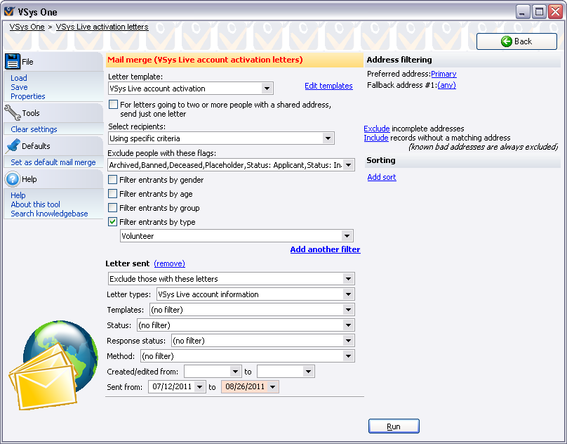Check Filter entrants by group
This screenshot has width=567, height=444.
(x=113, y=208)
